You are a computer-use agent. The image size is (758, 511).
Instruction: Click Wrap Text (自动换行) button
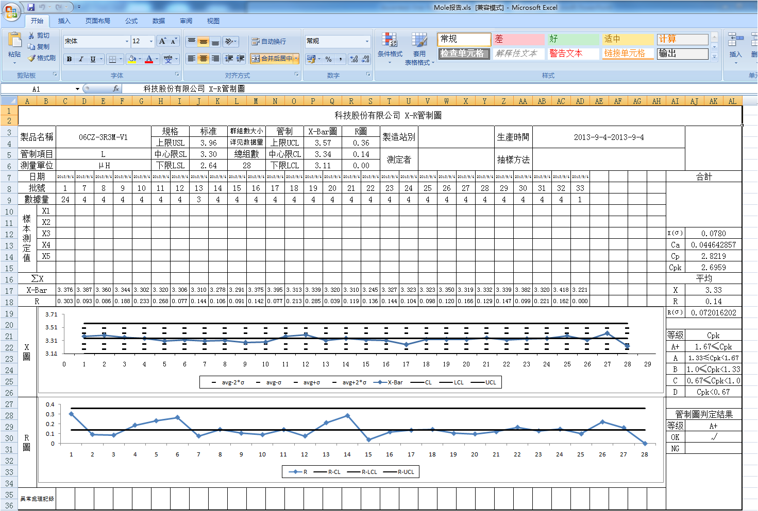[268, 41]
